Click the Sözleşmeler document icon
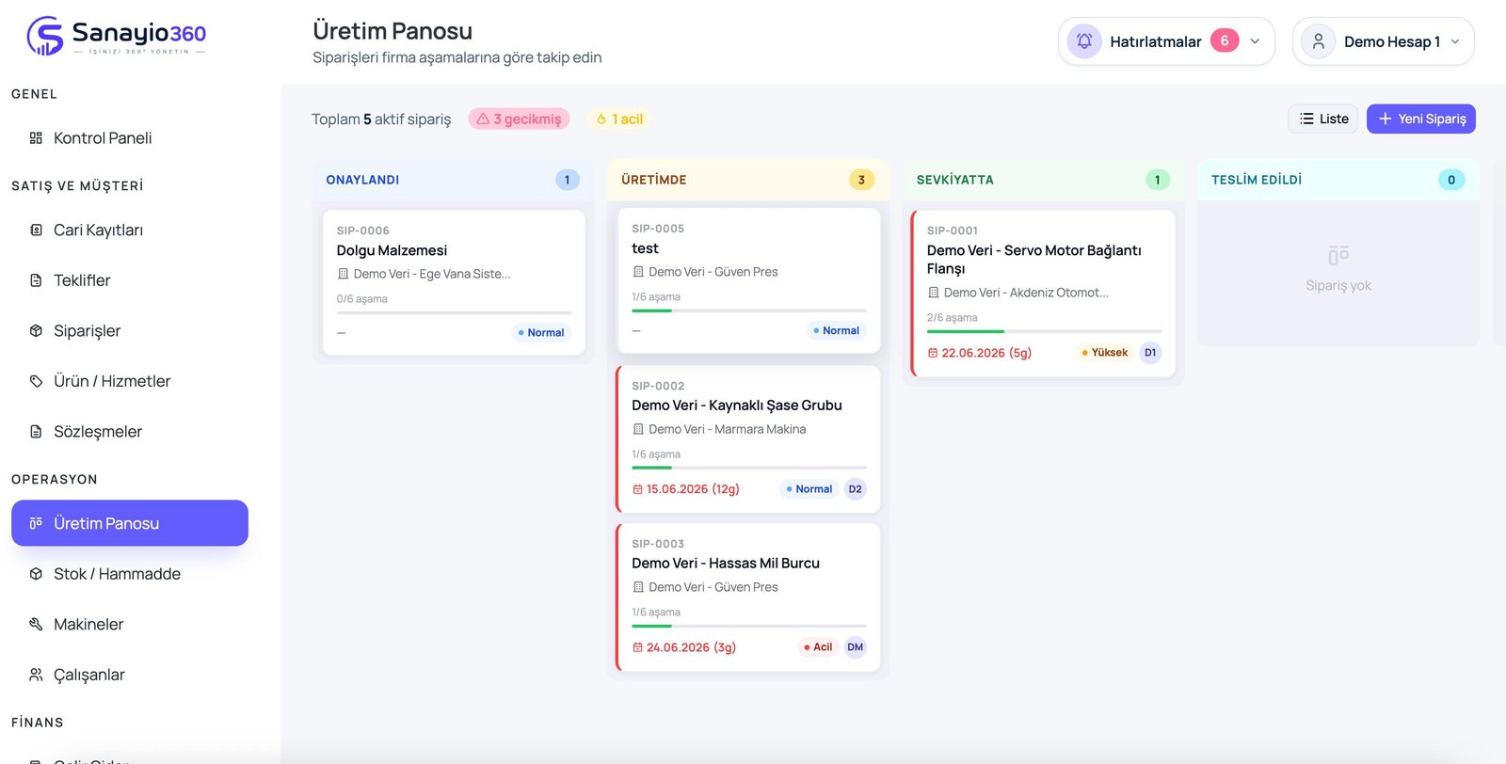The height and width of the screenshot is (764, 1506). click(36, 431)
